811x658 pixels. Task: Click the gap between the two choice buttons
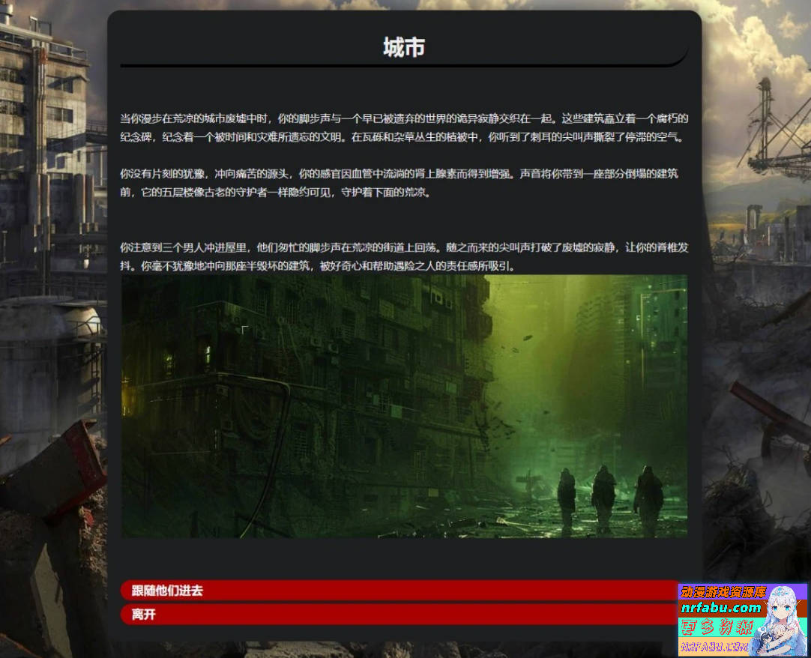(x=405, y=603)
